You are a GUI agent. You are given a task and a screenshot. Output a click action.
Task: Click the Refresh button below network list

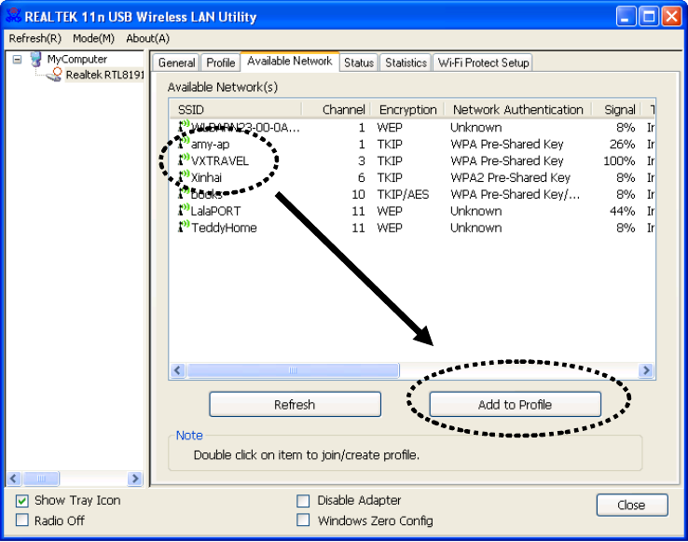295,404
